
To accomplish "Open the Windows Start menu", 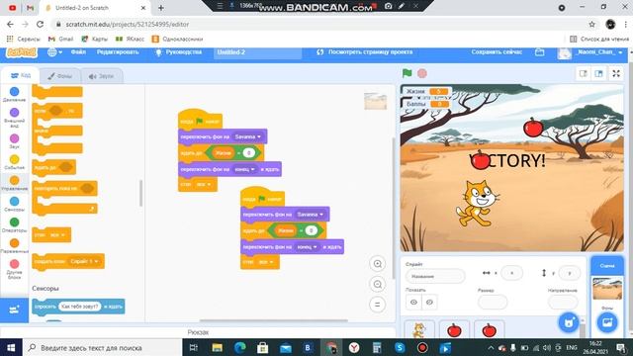I will pyautogui.click(x=11, y=347).
